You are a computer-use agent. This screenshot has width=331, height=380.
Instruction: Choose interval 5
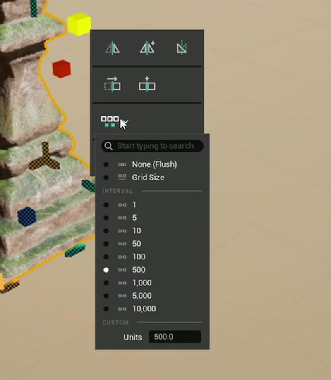tap(152, 218)
